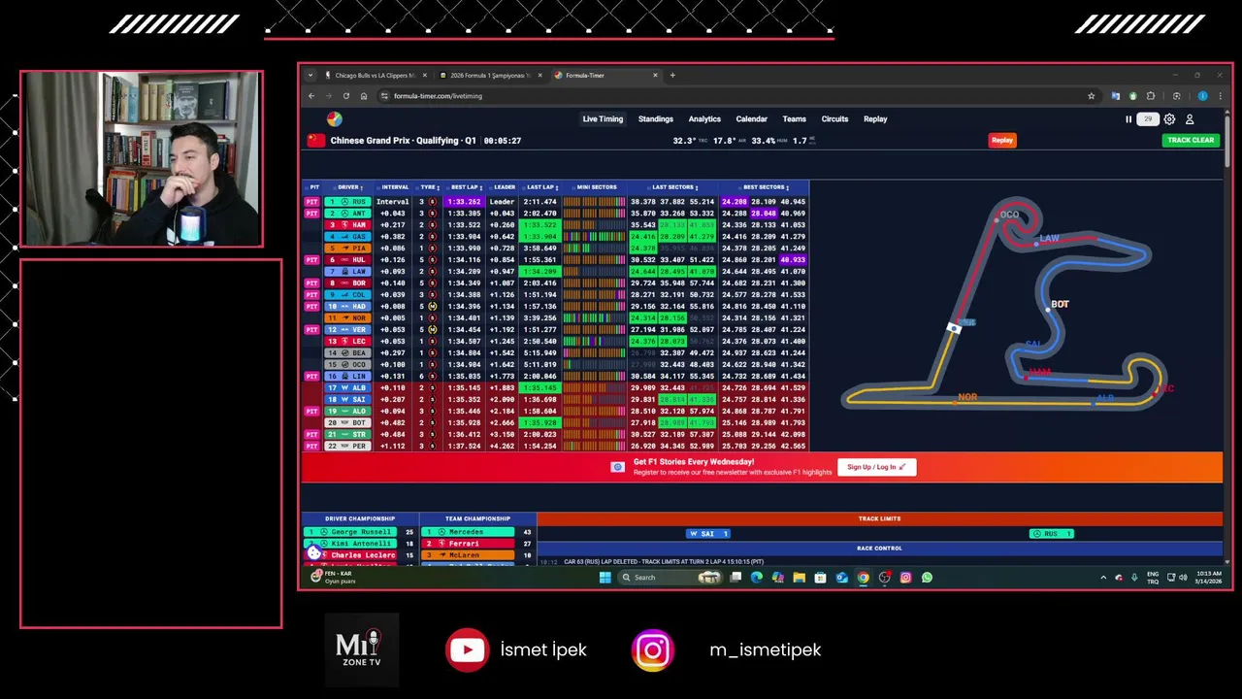This screenshot has height=699, width=1242.
Task: Open the Circuits page
Action: coord(834,119)
